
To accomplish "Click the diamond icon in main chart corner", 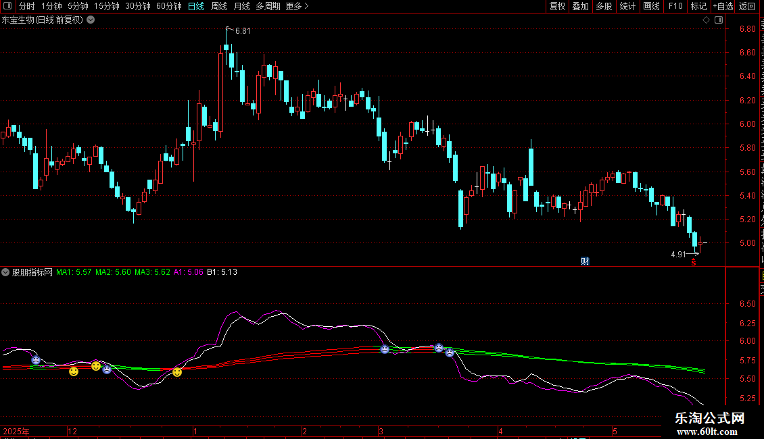I will pyautogui.click(x=706, y=20).
